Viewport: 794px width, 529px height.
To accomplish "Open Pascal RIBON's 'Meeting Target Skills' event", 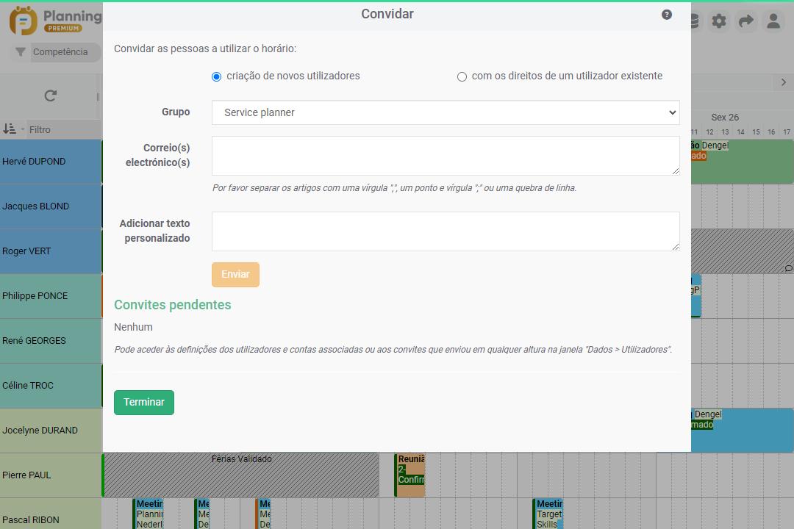I will (548, 514).
